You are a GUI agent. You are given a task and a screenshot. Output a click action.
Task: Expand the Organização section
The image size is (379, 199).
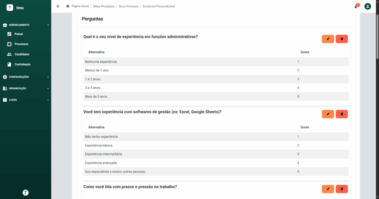click(26, 88)
